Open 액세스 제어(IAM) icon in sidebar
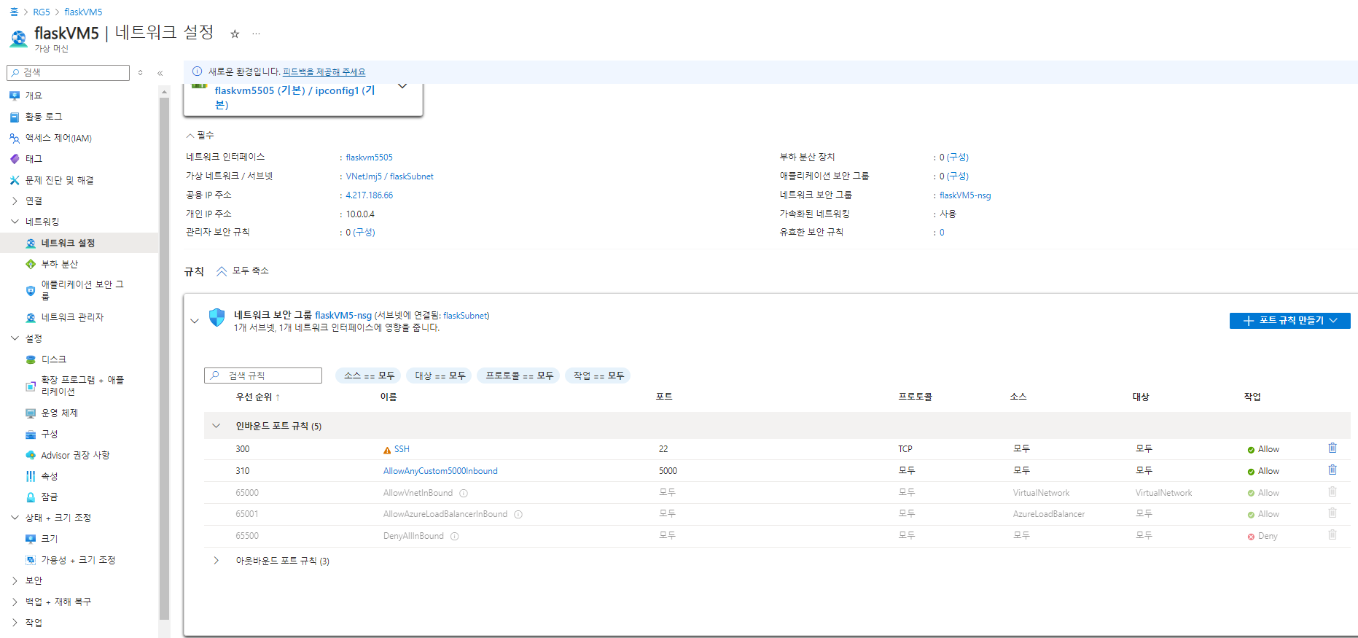 click(15, 138)
